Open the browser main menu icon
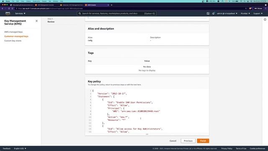This screenshot has height=151, width=268. coord(265,8)
